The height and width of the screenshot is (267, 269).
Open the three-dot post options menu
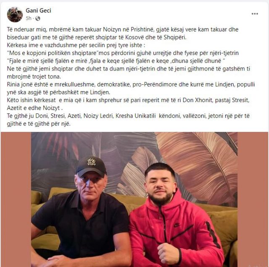[255, 14]
